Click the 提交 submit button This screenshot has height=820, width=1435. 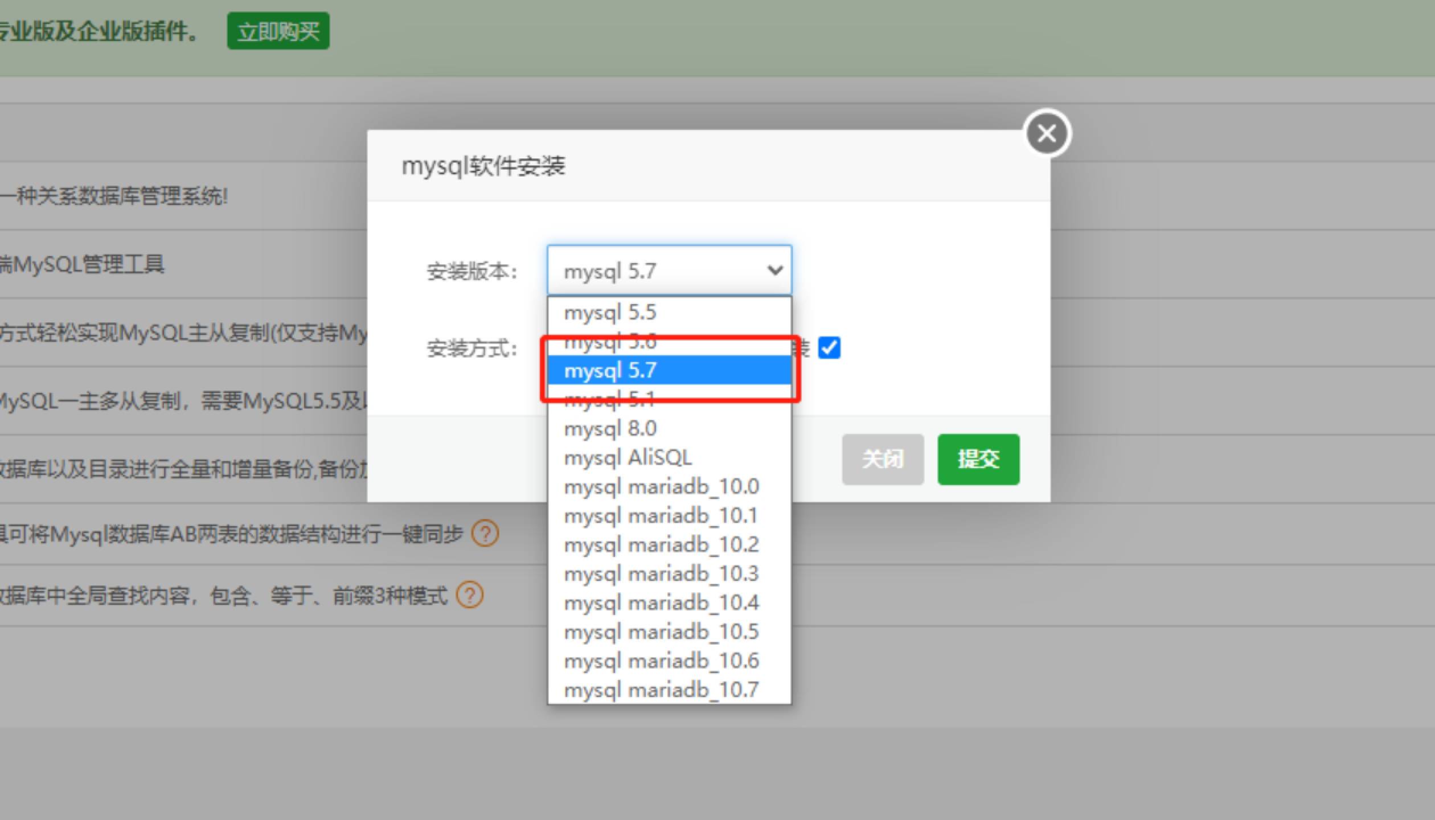[978, 459]
